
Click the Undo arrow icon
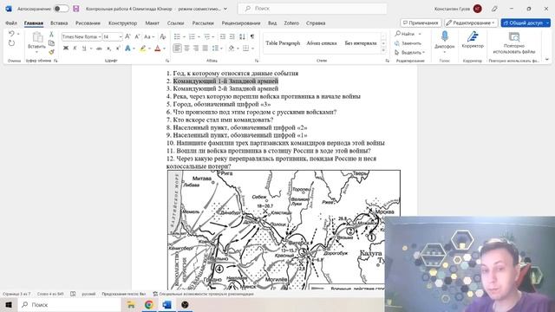coord(11,34)
